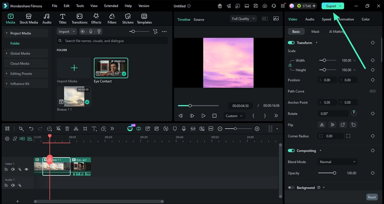
Task: Open the more options ellipsis in media panel
Action: click(x=164, y=31)
